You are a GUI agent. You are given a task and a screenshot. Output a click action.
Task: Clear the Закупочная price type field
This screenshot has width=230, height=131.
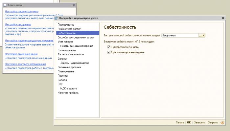203,35
